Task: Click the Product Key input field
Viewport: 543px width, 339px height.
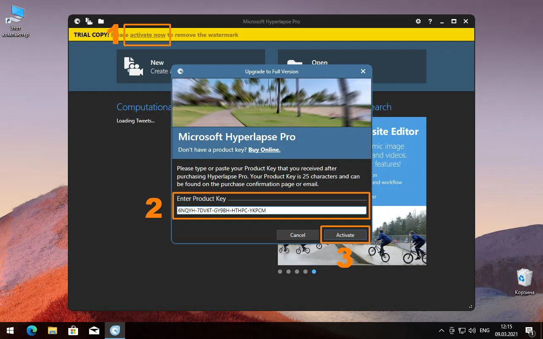Action: 271,210
